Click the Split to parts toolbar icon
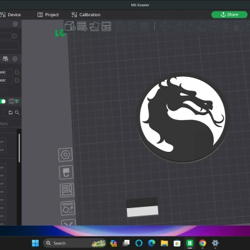This screenshot has height=250, width=250. (x=132, y=27)
